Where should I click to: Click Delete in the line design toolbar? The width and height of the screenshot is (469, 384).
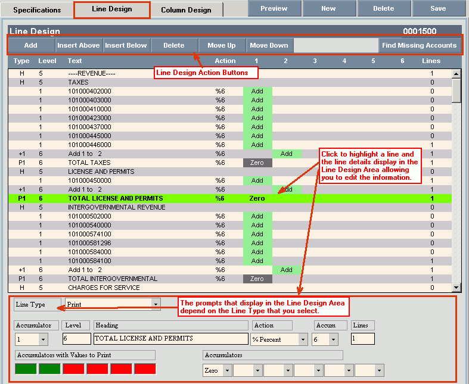(174, 45)
